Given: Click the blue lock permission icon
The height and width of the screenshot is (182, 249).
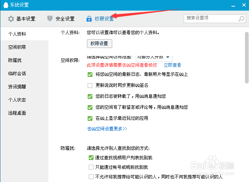Looking at the screenshot, I should coord(89,19).
